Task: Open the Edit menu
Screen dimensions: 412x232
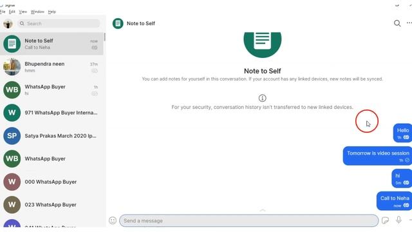Action: click(12, 12)
